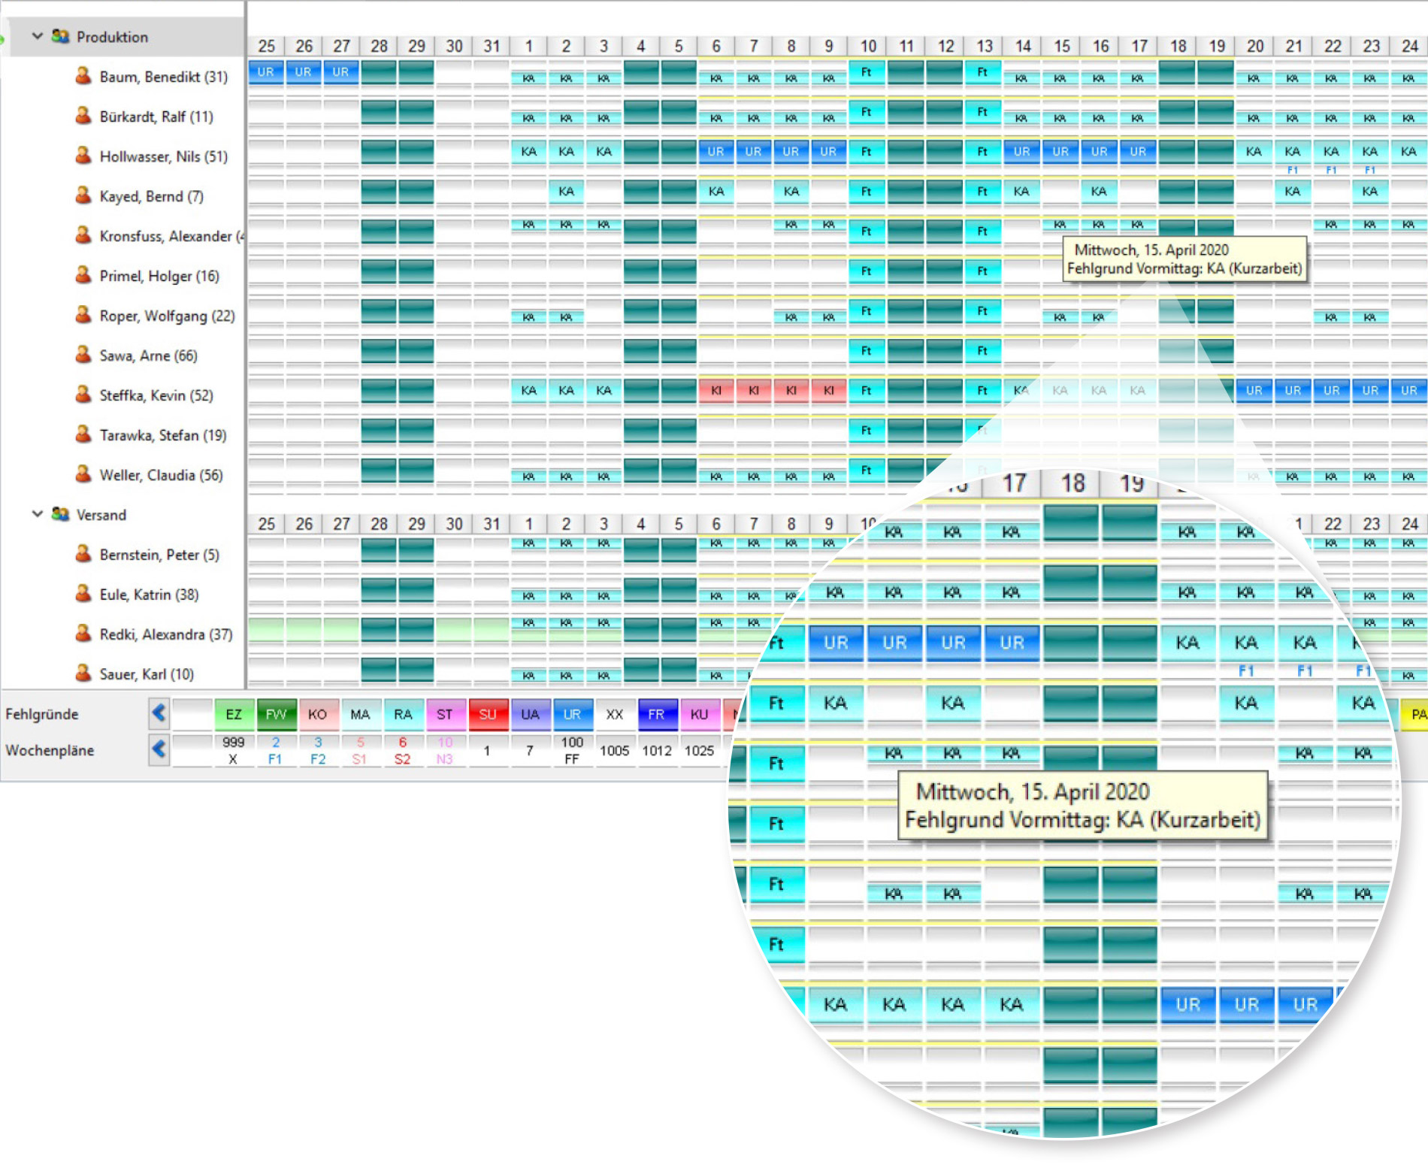Collapse the Produktion group
Screen dimensions: 1428x1168
pos(37,36)
